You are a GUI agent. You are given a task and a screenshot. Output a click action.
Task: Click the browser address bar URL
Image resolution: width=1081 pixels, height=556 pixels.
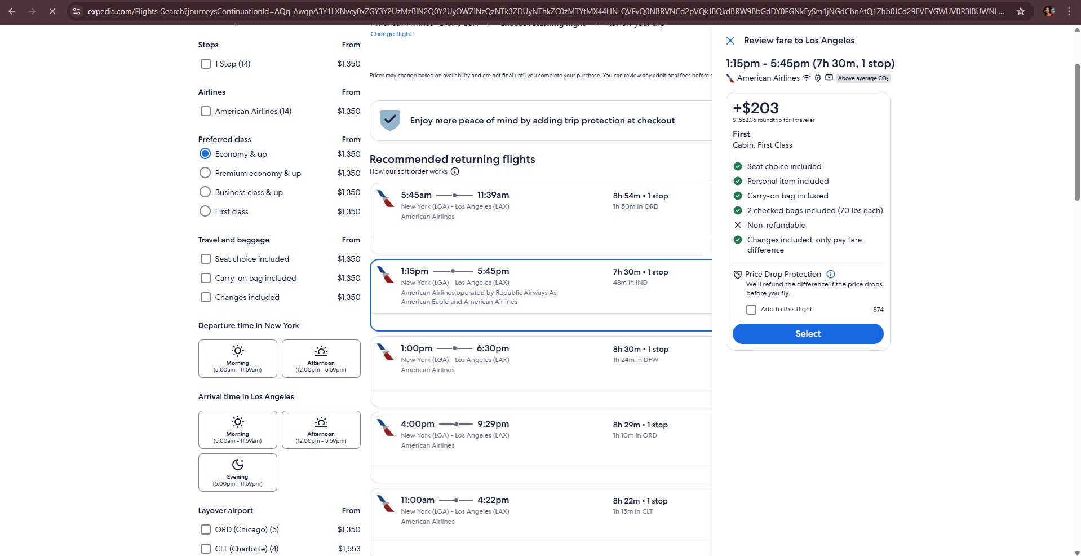point(546,11)
